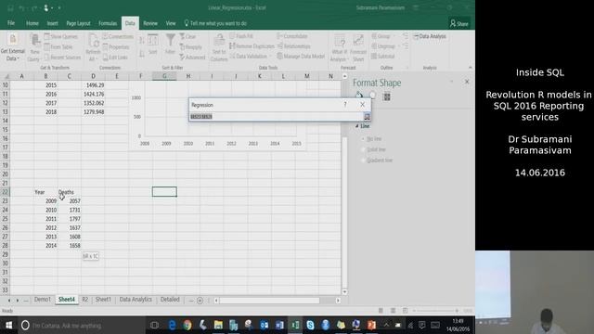Screen dimensions: 594x334
Task: Open the Detailed sheet tab
Action: [170, 300]
